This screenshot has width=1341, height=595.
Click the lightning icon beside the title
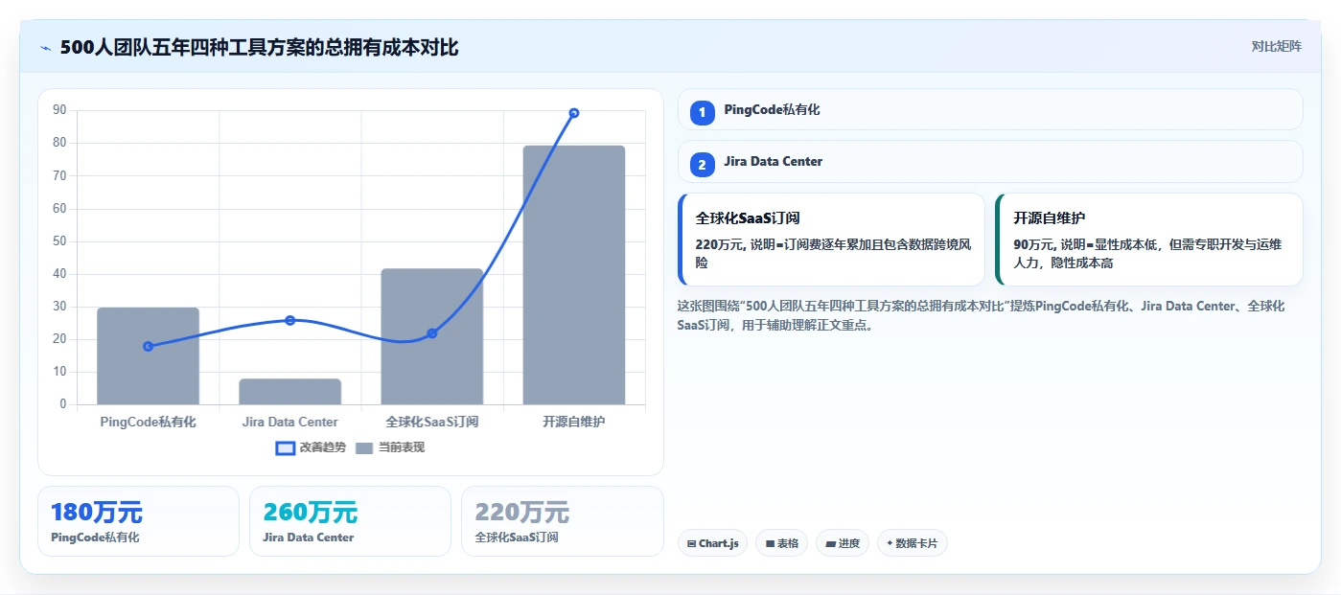[x=45, y=47]
